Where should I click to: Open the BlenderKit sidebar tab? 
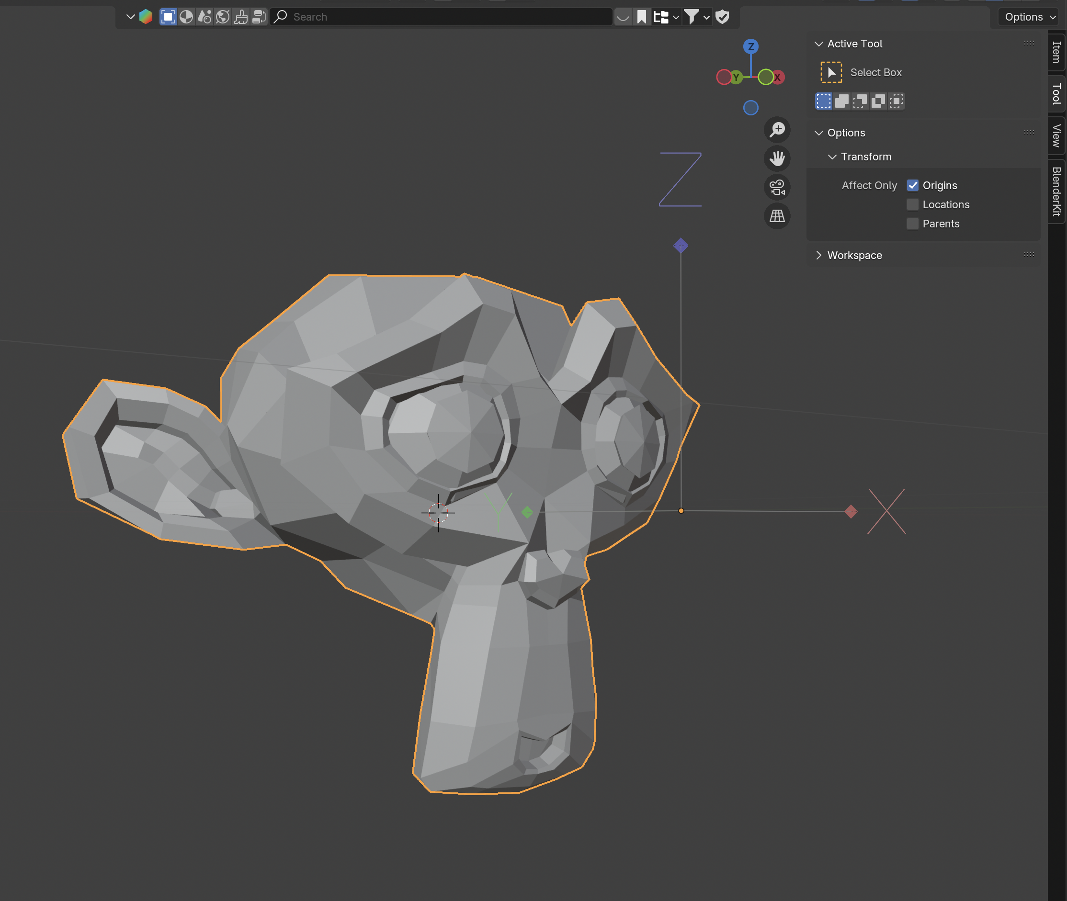click(x=1056, y=191)
